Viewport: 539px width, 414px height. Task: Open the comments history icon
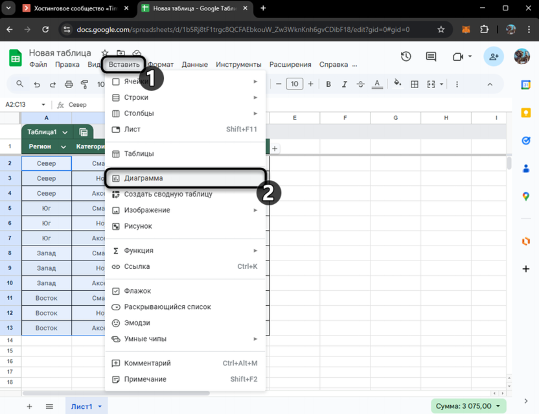click(431, 57)
